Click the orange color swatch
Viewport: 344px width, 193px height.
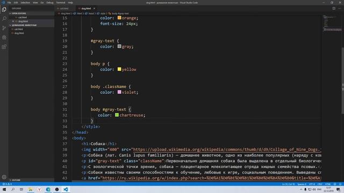click(x=119, y=18)
